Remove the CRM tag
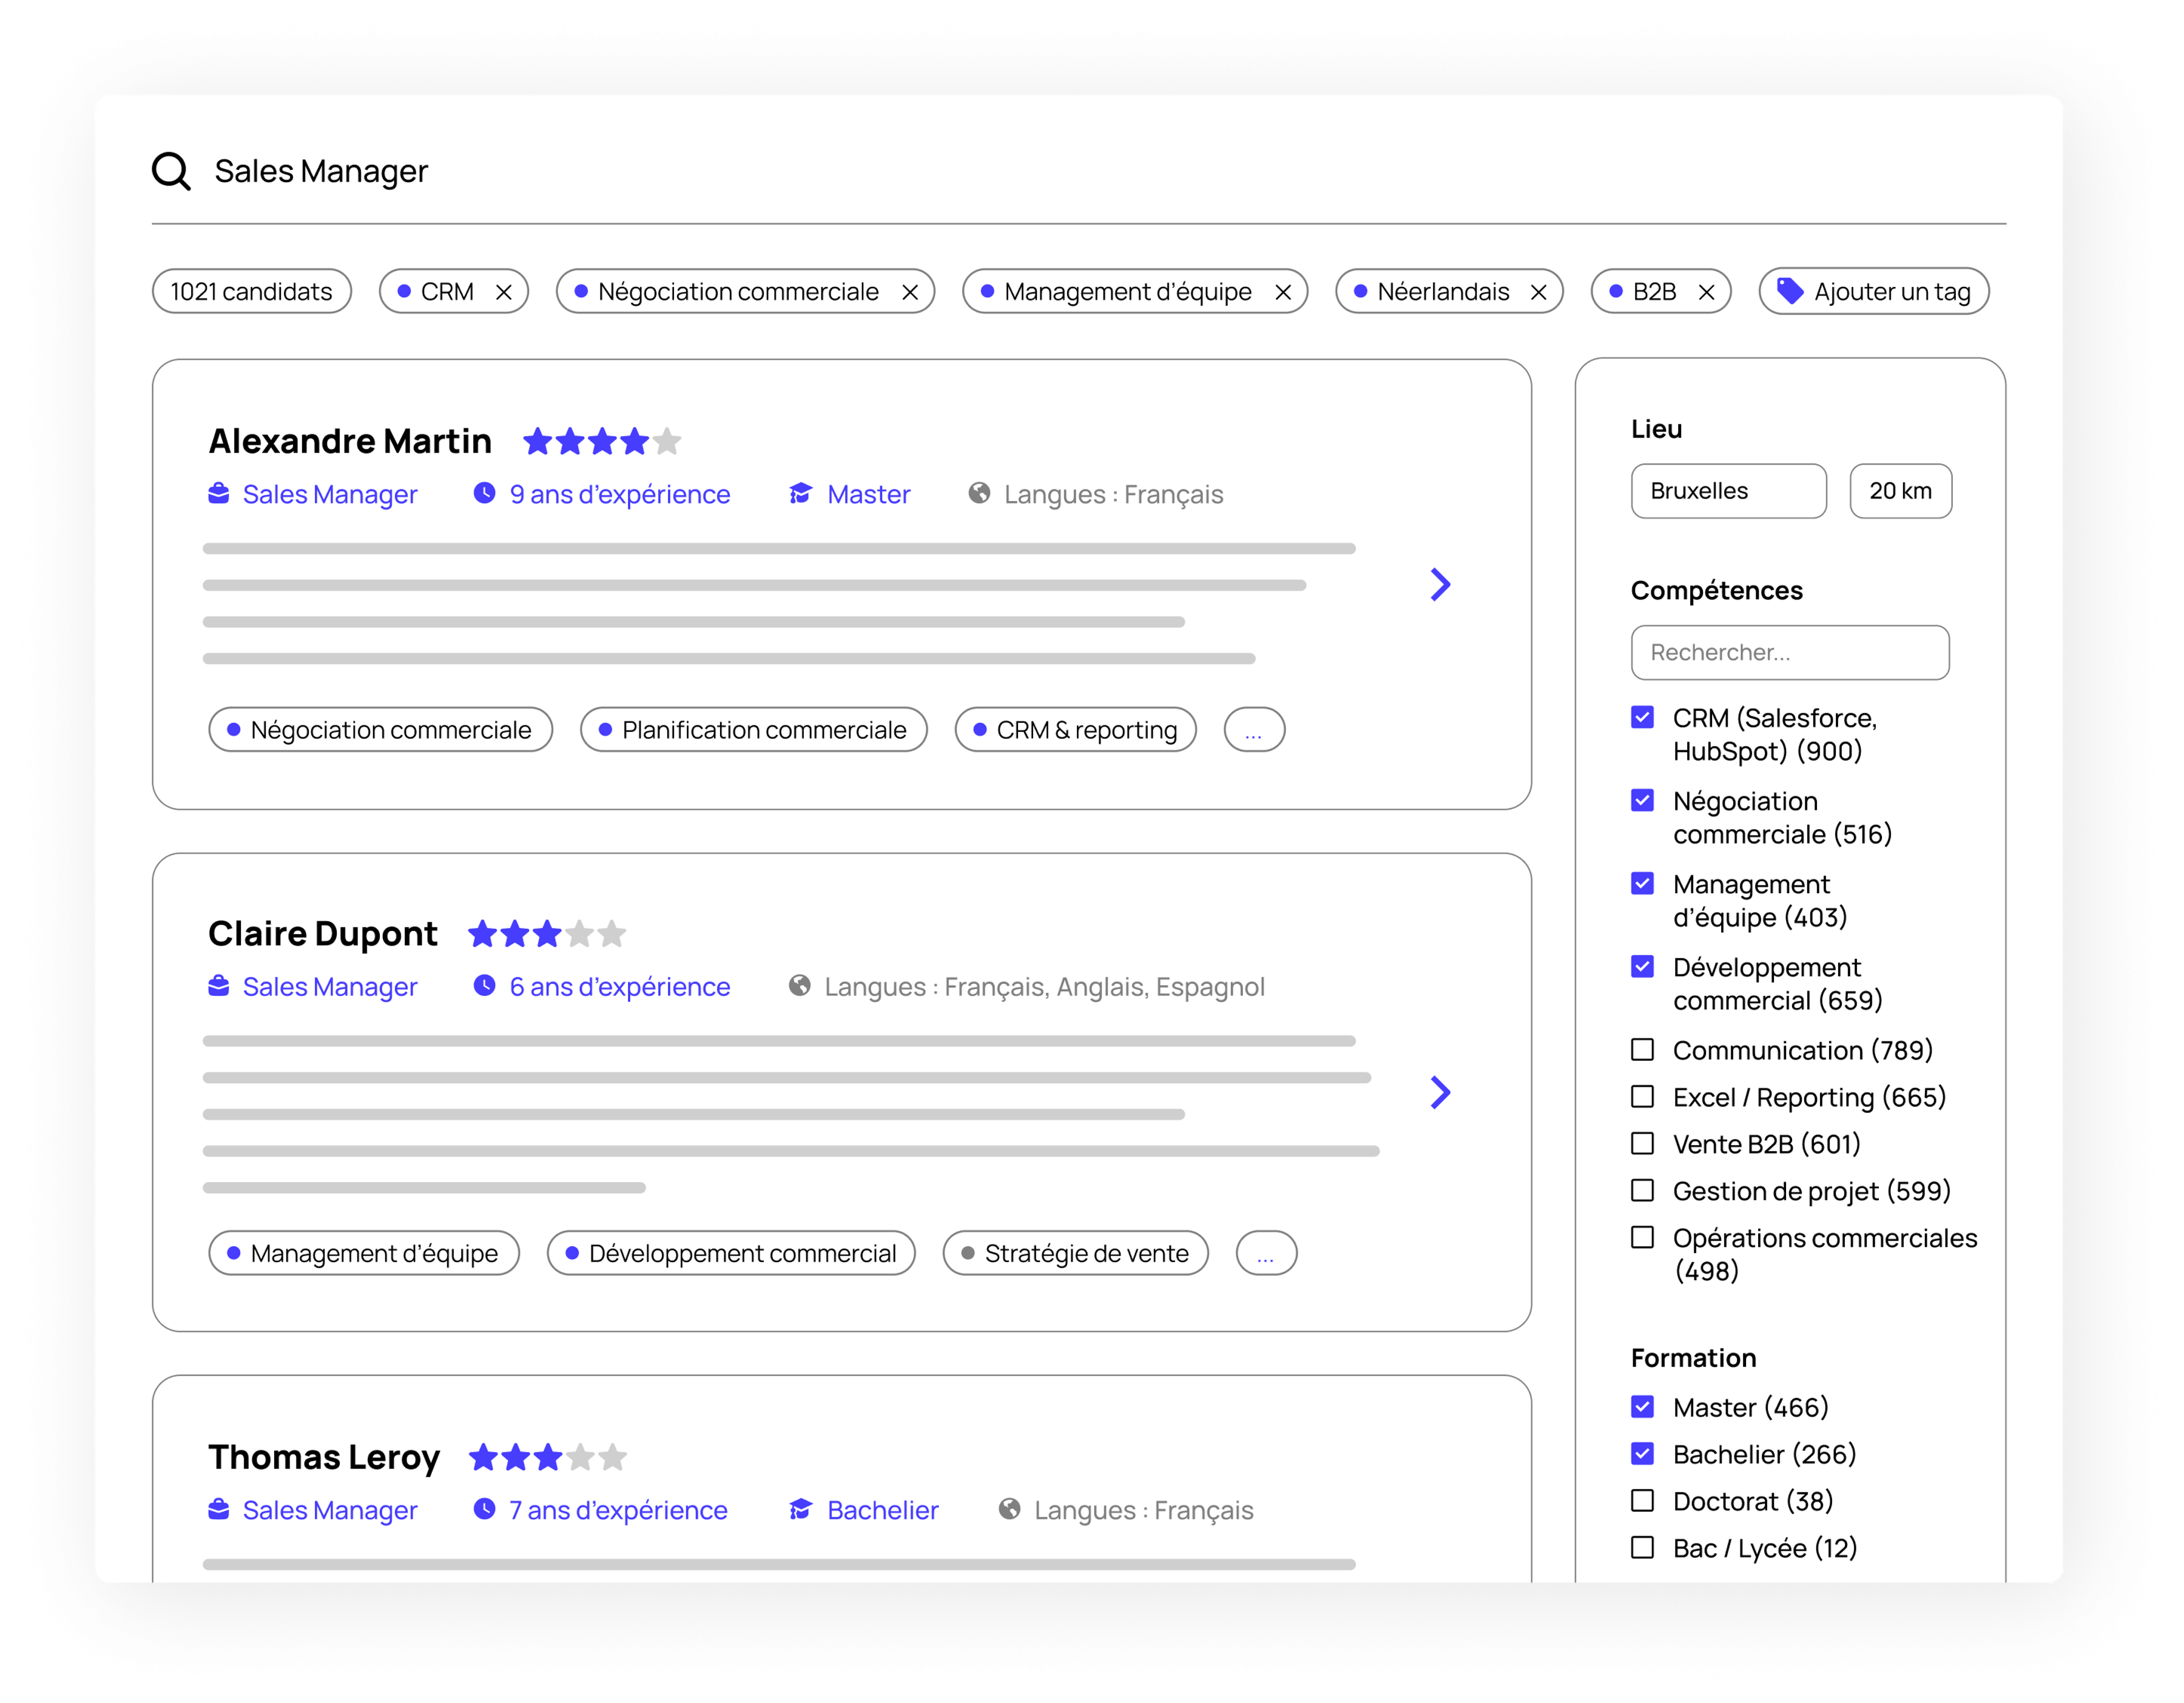 click(504, 292)
